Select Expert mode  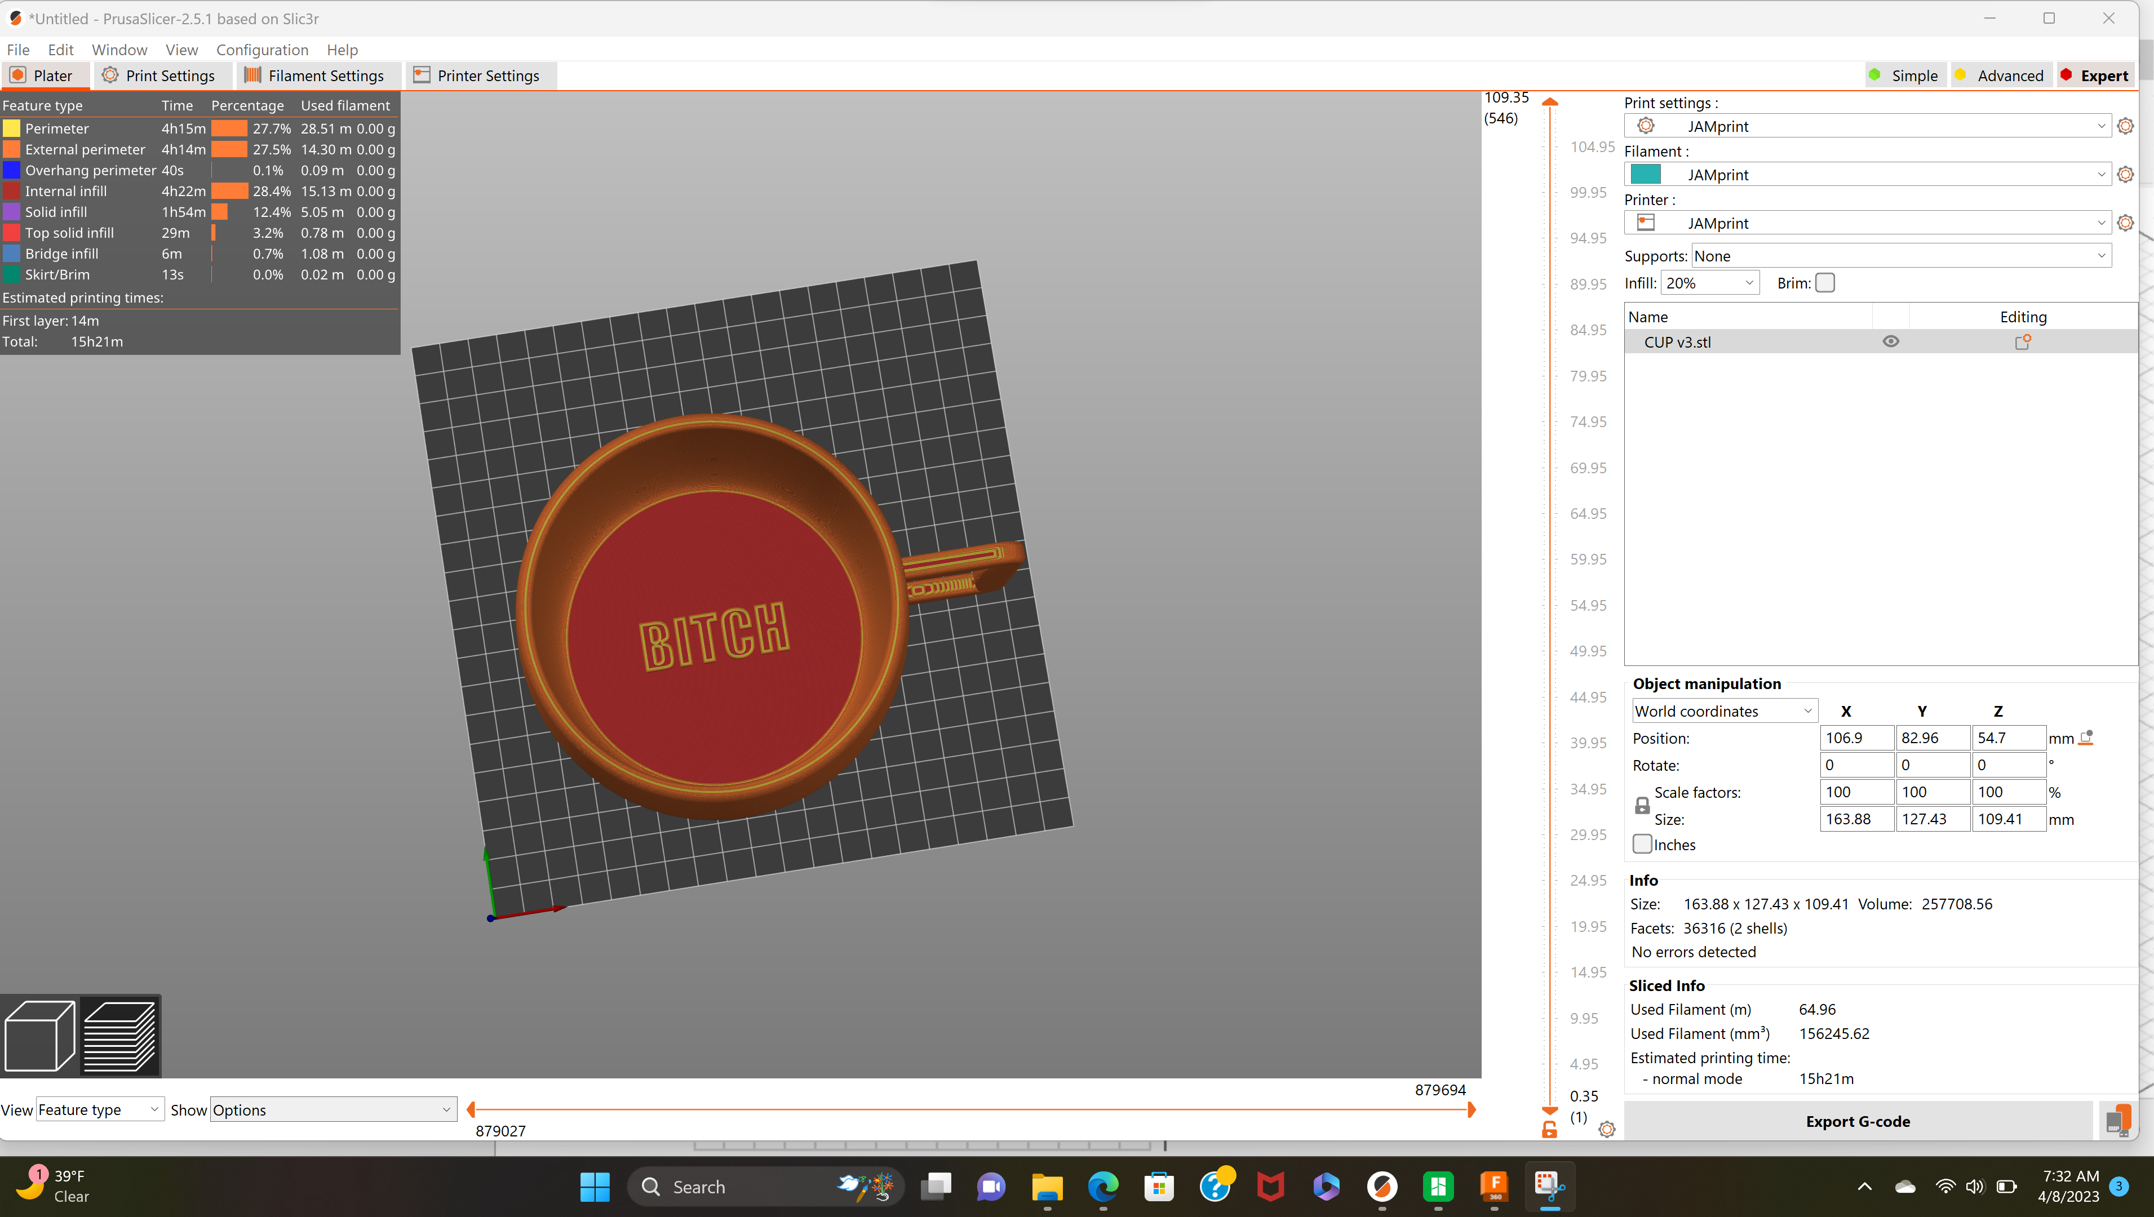[x=2095, y=75]
